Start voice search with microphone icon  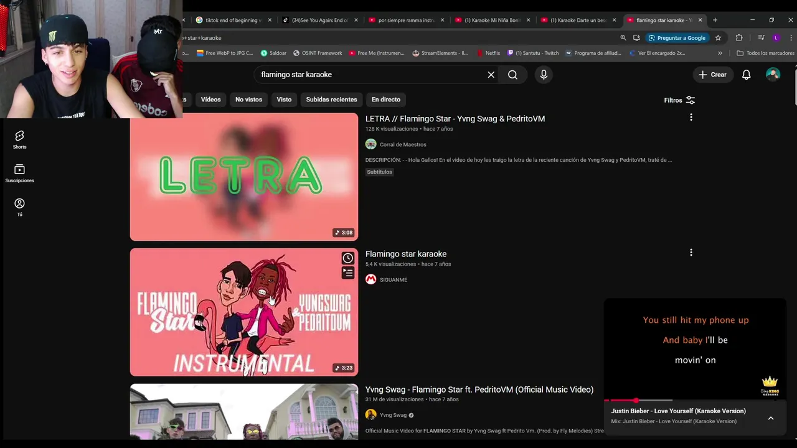[x=544, y=75]
